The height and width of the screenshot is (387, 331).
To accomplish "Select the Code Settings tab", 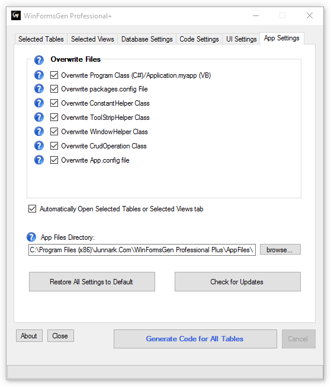I will (199, 39).
